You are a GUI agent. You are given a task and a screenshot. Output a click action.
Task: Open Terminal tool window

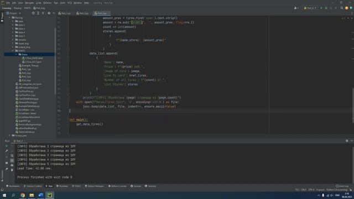point(150,186)
